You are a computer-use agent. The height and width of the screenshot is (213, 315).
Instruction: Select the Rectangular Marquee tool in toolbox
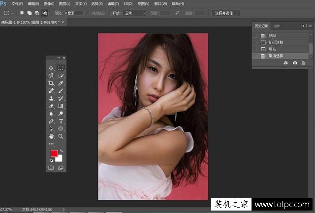61,68
